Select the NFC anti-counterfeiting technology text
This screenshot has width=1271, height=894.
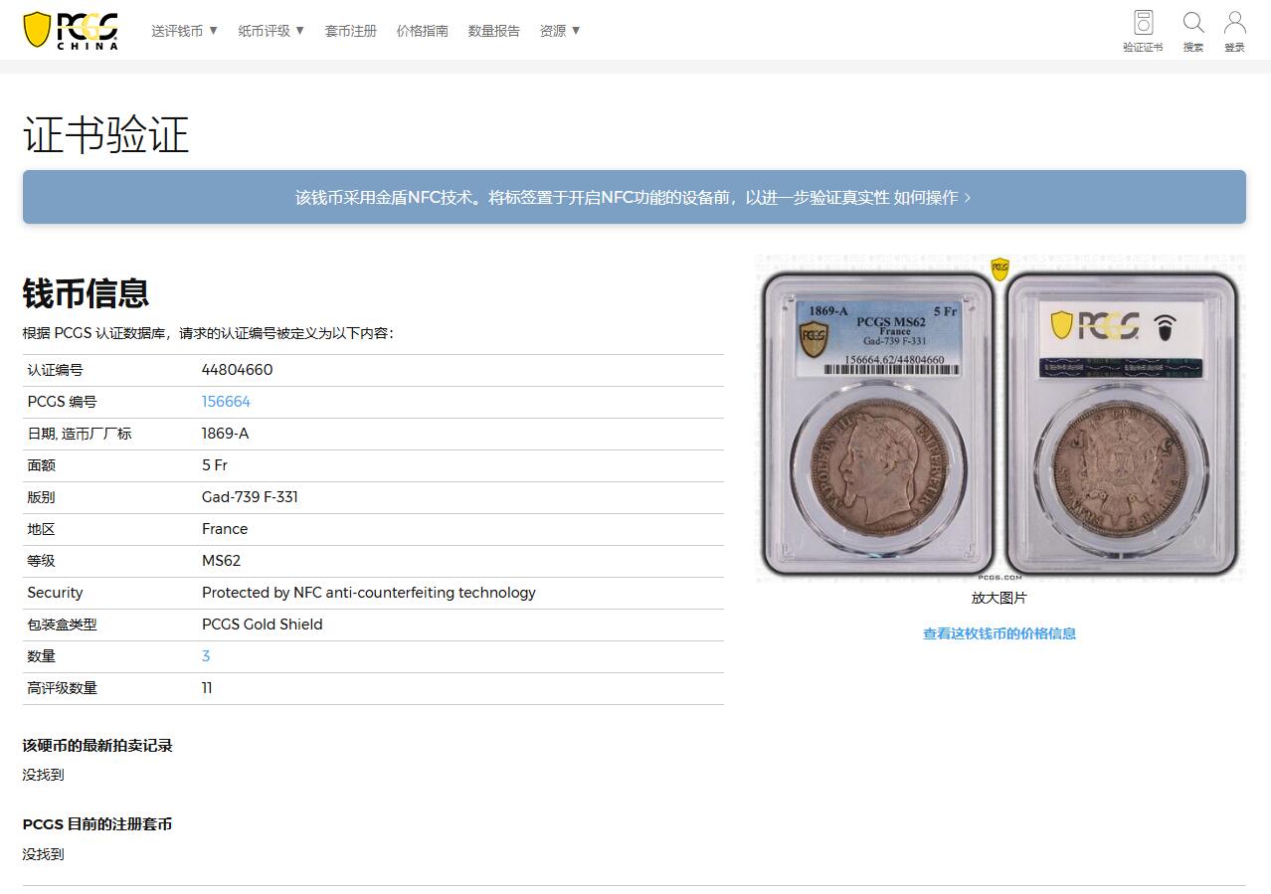click(x=369, y=593)
